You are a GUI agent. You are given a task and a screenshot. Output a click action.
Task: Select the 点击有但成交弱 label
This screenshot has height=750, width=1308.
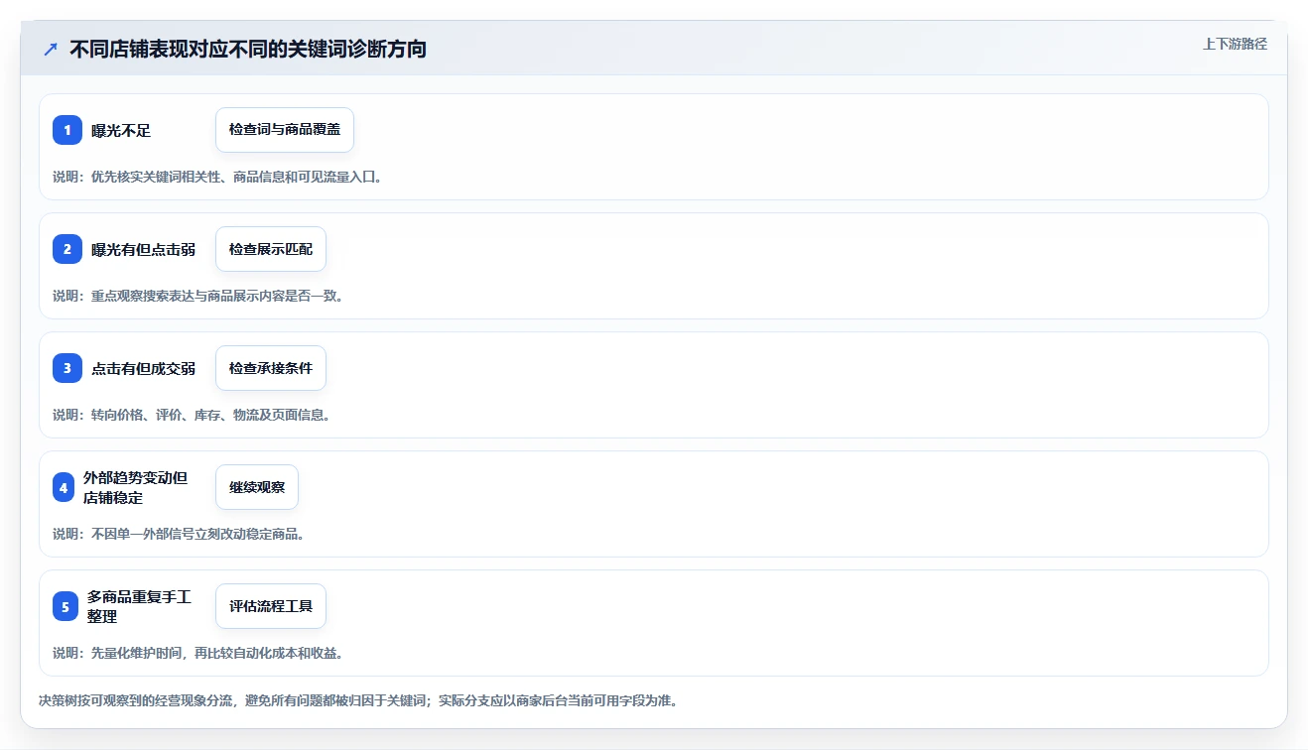(x=144, y=368)
